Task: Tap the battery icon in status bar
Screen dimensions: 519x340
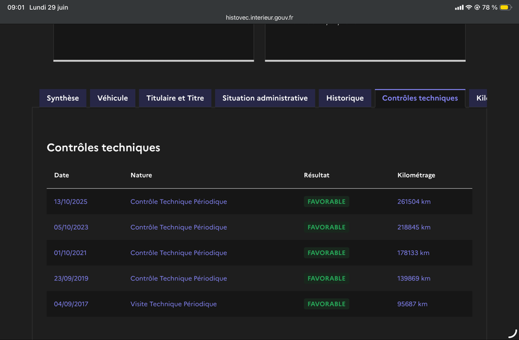Action: point(506,7)
